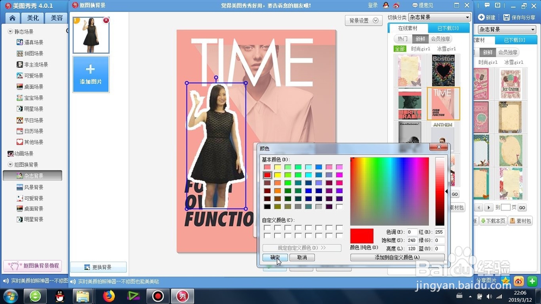Click inside the color spectrum field
Screen dimensions: 541x304
click(x=390, y=191)
